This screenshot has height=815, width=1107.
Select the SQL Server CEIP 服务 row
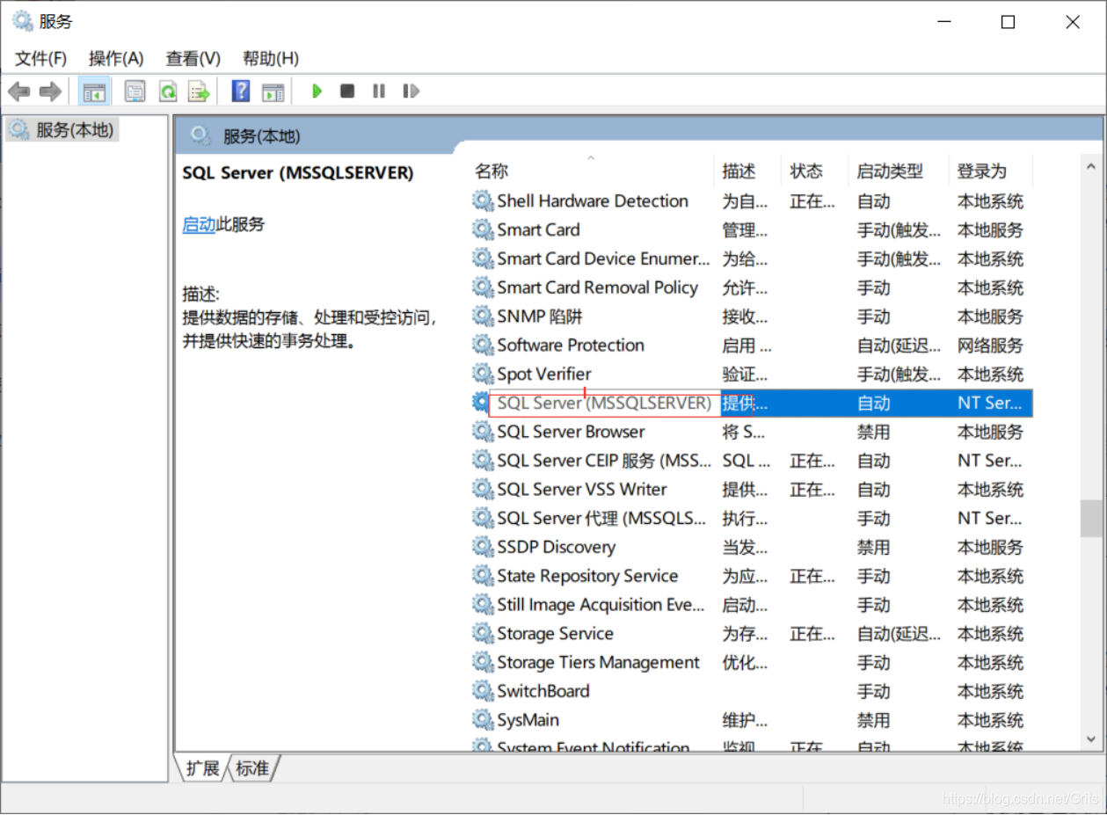[x=752, y=461]
